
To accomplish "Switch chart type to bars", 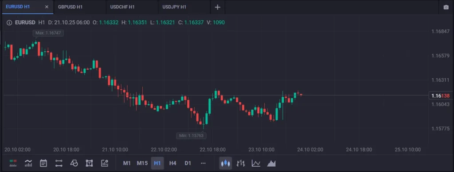I will click(241, 163).
